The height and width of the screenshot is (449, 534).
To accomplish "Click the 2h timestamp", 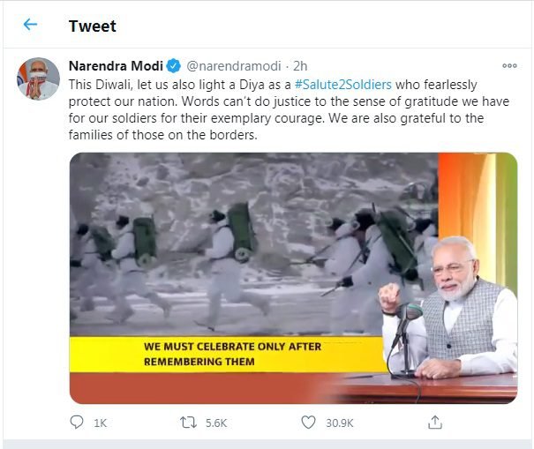I will pyautogui.click(x=301, y=65).
